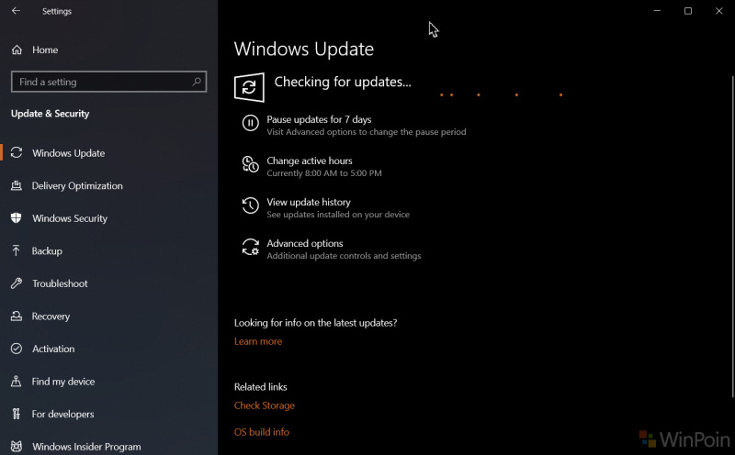The image size is (735, 455).
Task: Follow the Learn more link
Action: click(258, 341)
